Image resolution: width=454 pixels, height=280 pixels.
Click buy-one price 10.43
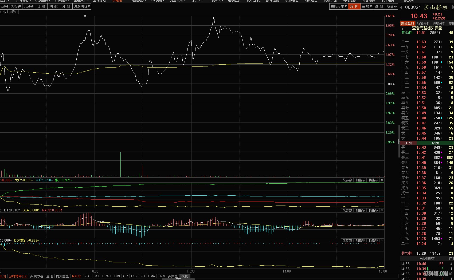click(421, 147)
